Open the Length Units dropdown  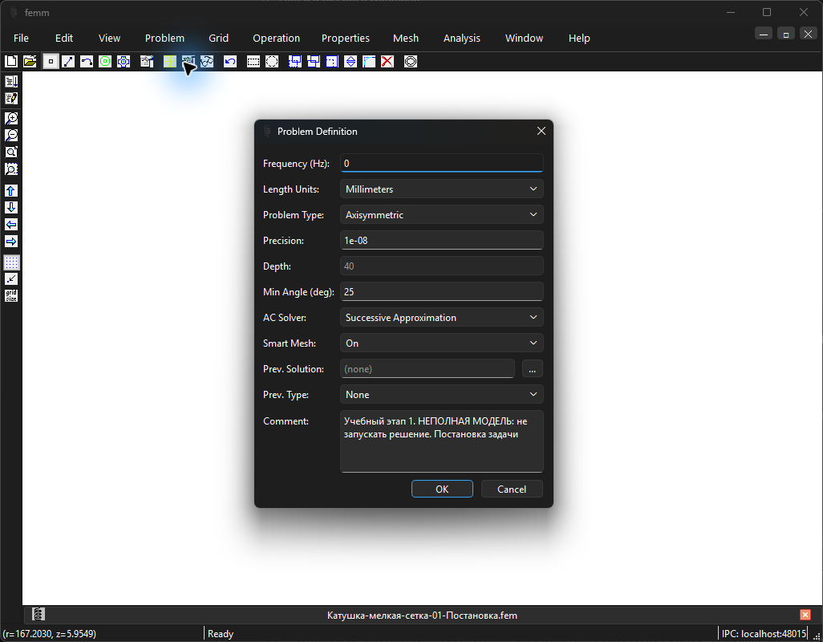click(441, 189)
